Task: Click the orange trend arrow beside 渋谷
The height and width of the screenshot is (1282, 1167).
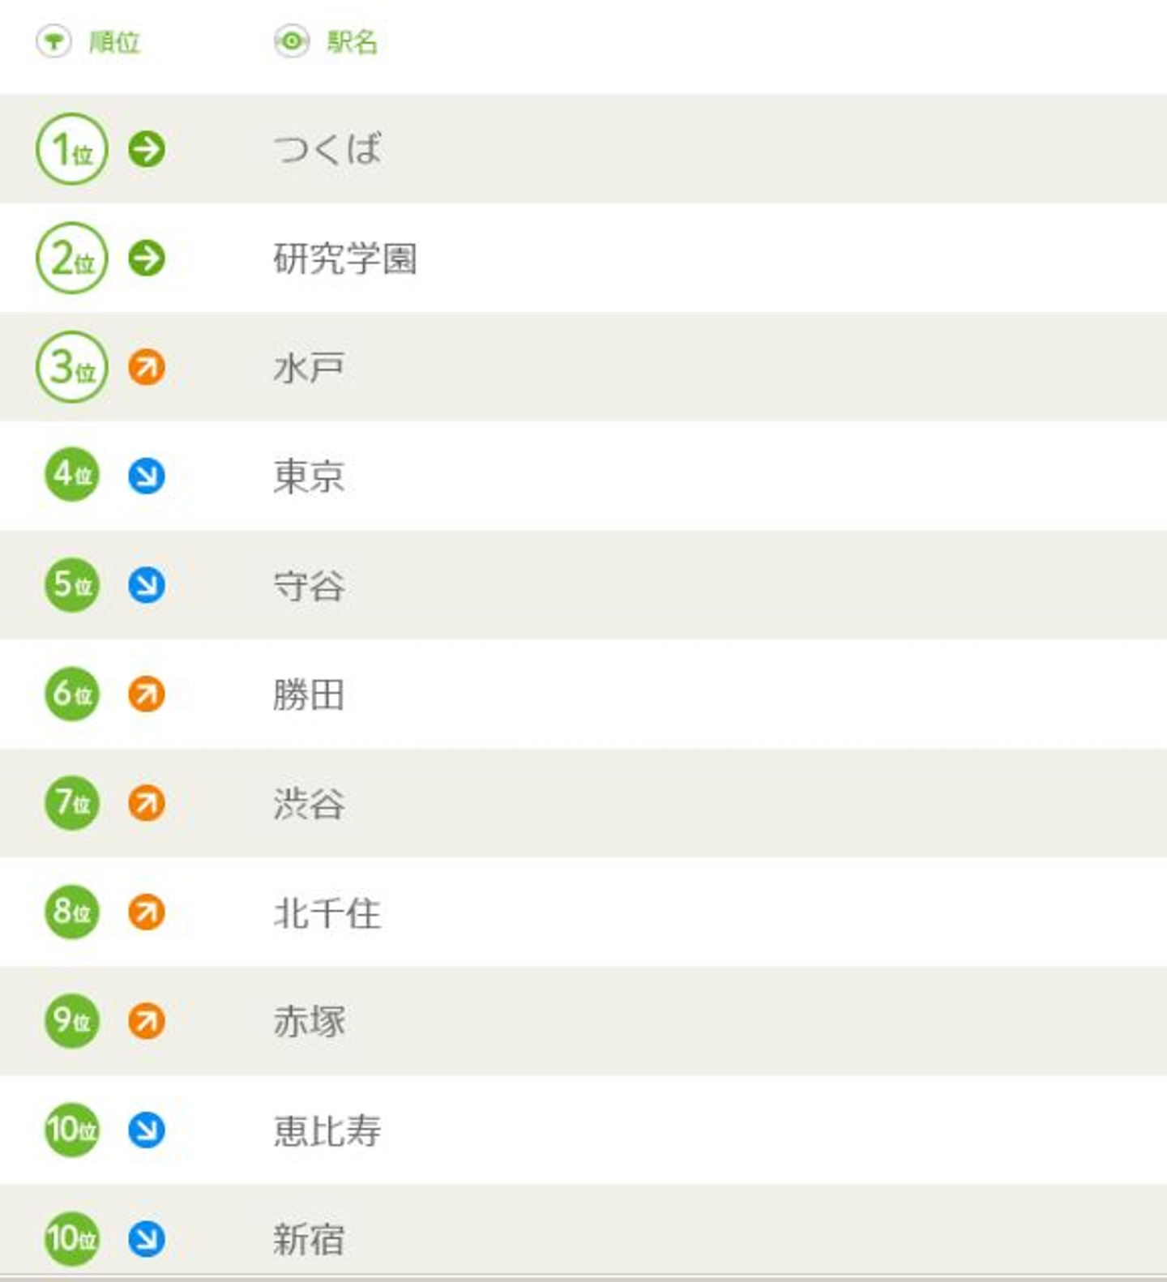Action: pos(147,803)
